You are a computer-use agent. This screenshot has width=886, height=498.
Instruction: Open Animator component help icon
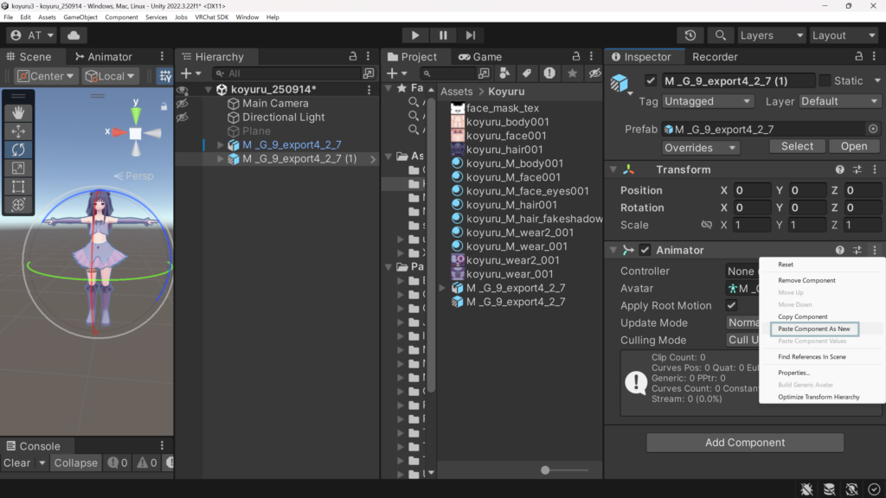point(839,250)
